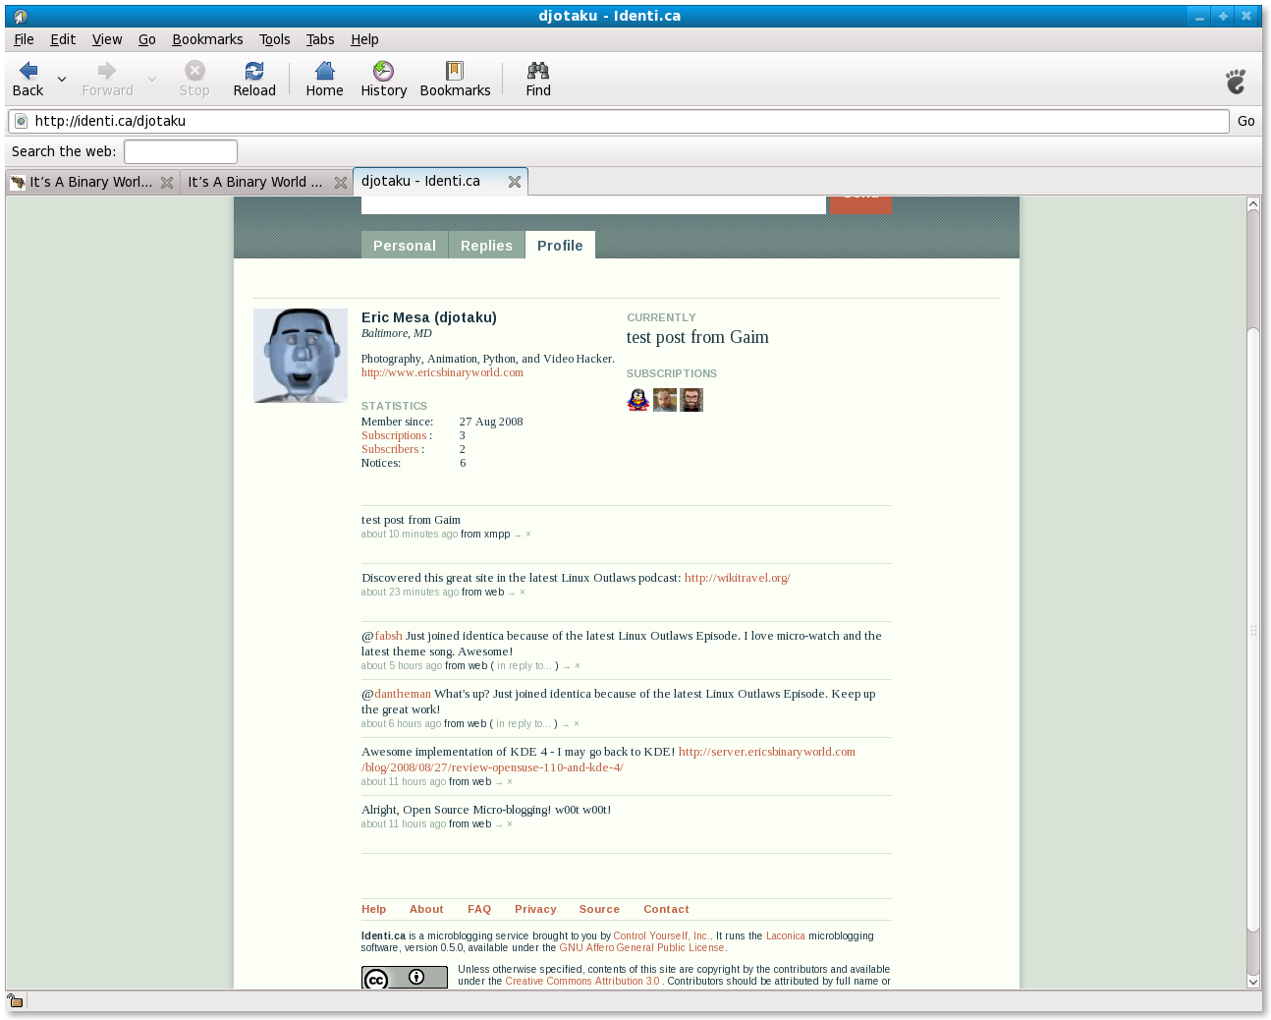Open the Laconica software link
This screenshot has width=1271, height=1020.
786,936
